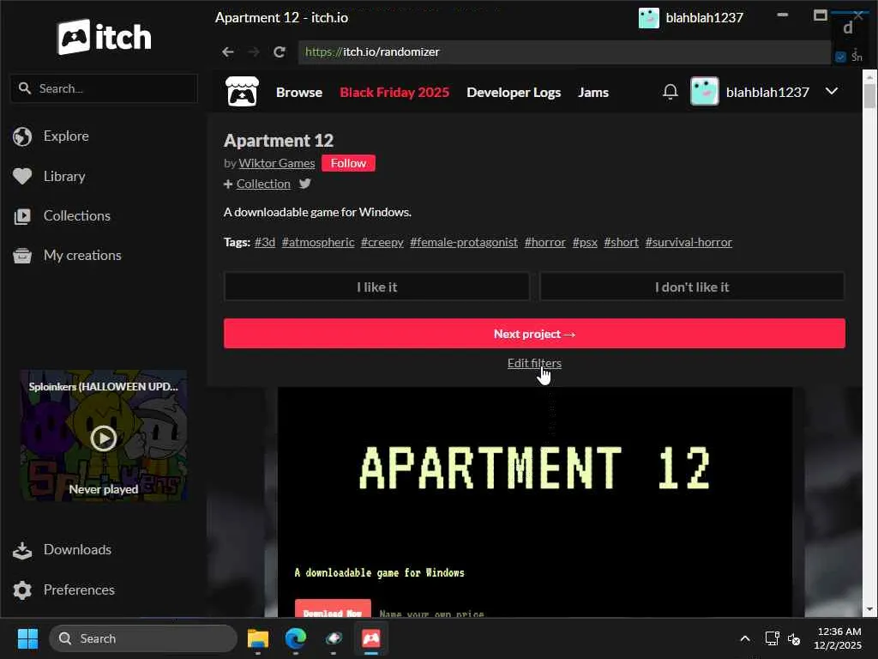Viewport: 878px width, 659px height.
Task: Add game to a Collection
Action: (x=263, y=184)
